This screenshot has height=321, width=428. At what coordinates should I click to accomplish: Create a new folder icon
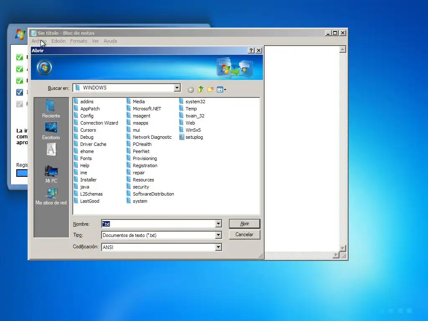210,89
